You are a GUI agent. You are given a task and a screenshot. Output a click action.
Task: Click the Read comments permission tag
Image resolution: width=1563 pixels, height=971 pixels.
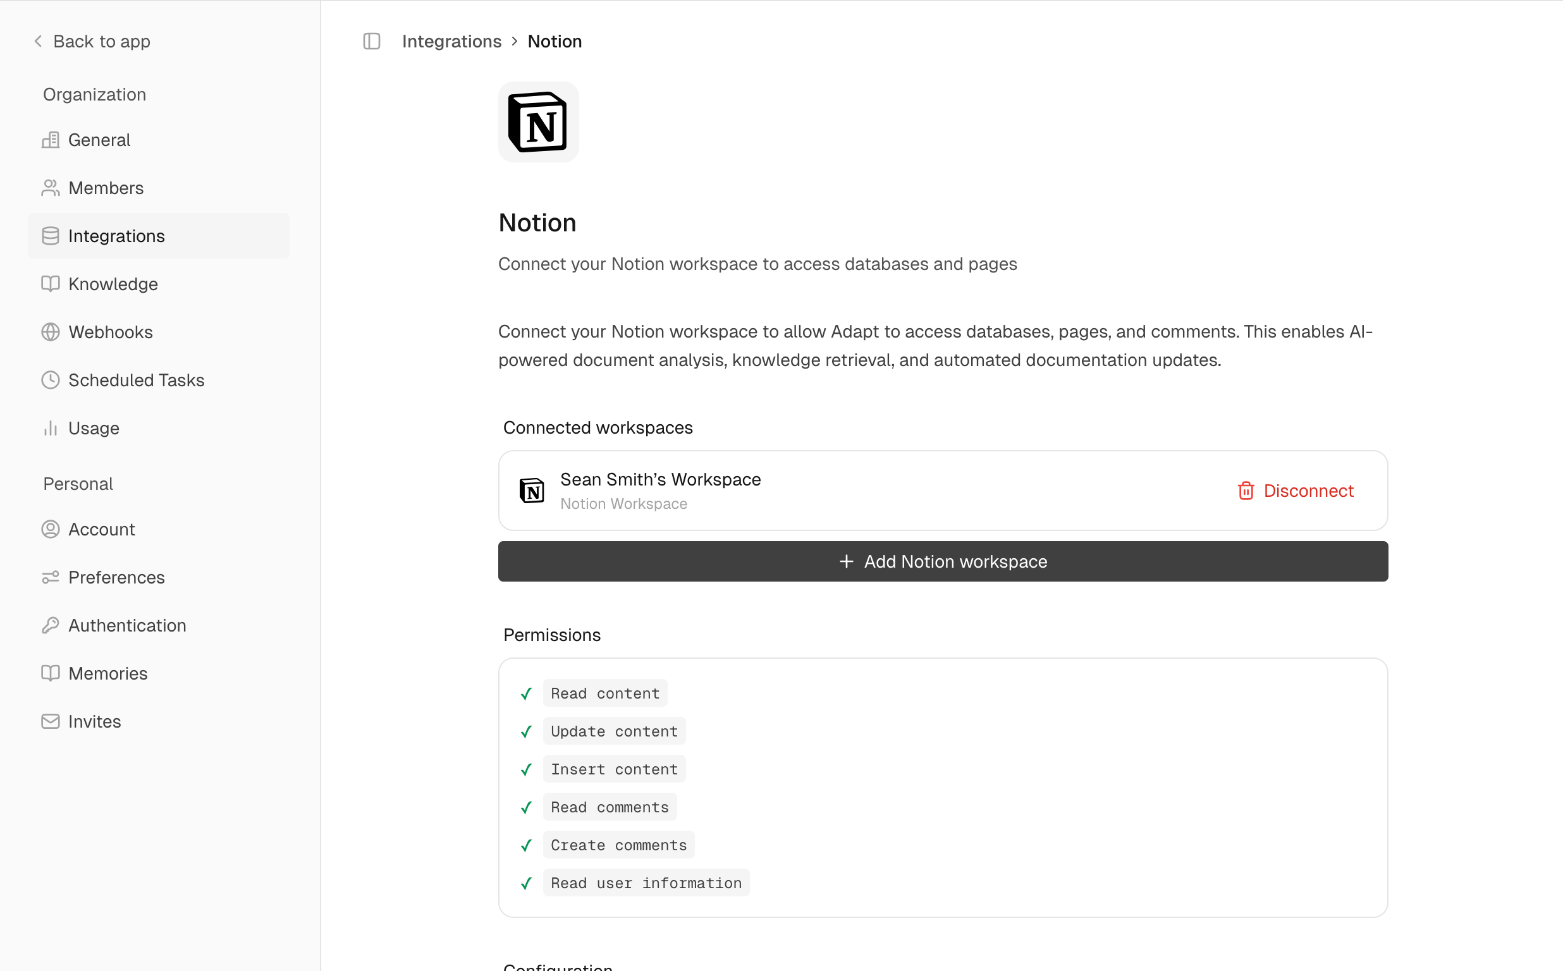[610, 807]
